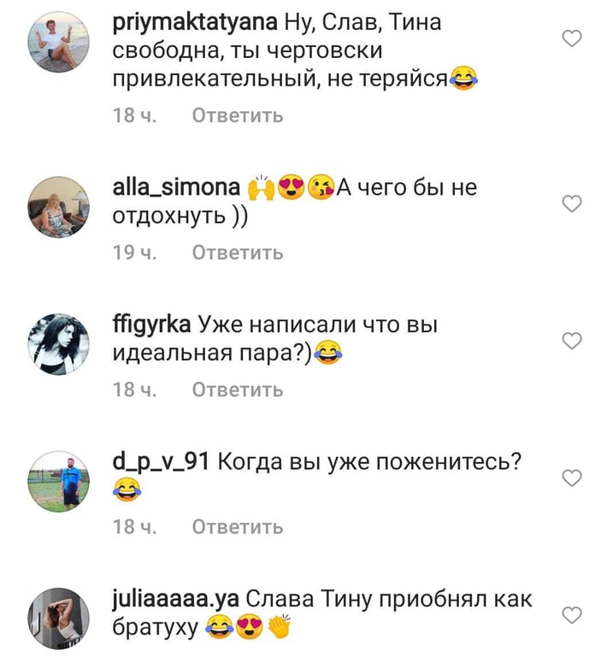Click the 19 ч. timestamp on alla_simona's comment
Viewport: 595px width, 656px height.
[134, 253]
